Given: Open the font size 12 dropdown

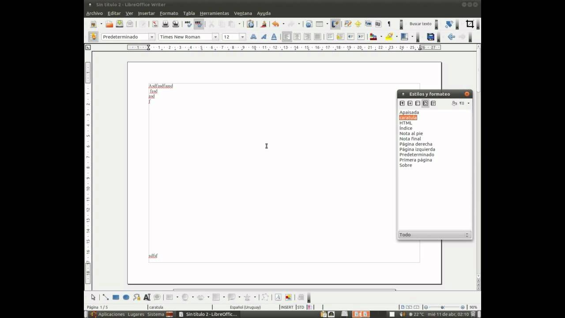Looking at the screenshot, I should 242,37.
